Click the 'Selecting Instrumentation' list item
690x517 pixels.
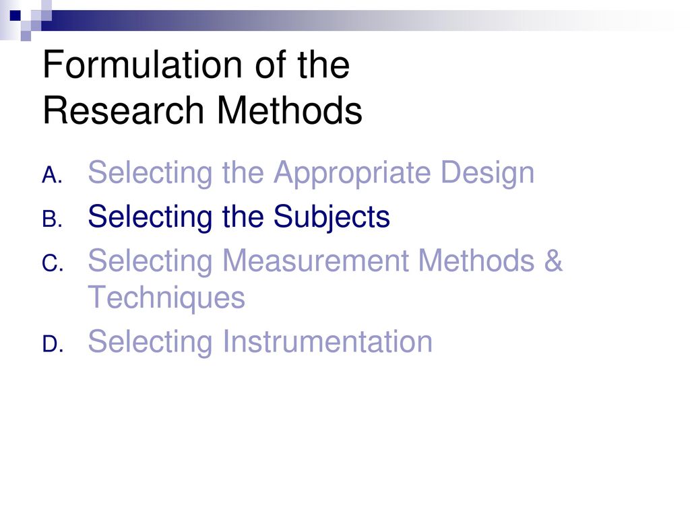click(x=260, y=341)
